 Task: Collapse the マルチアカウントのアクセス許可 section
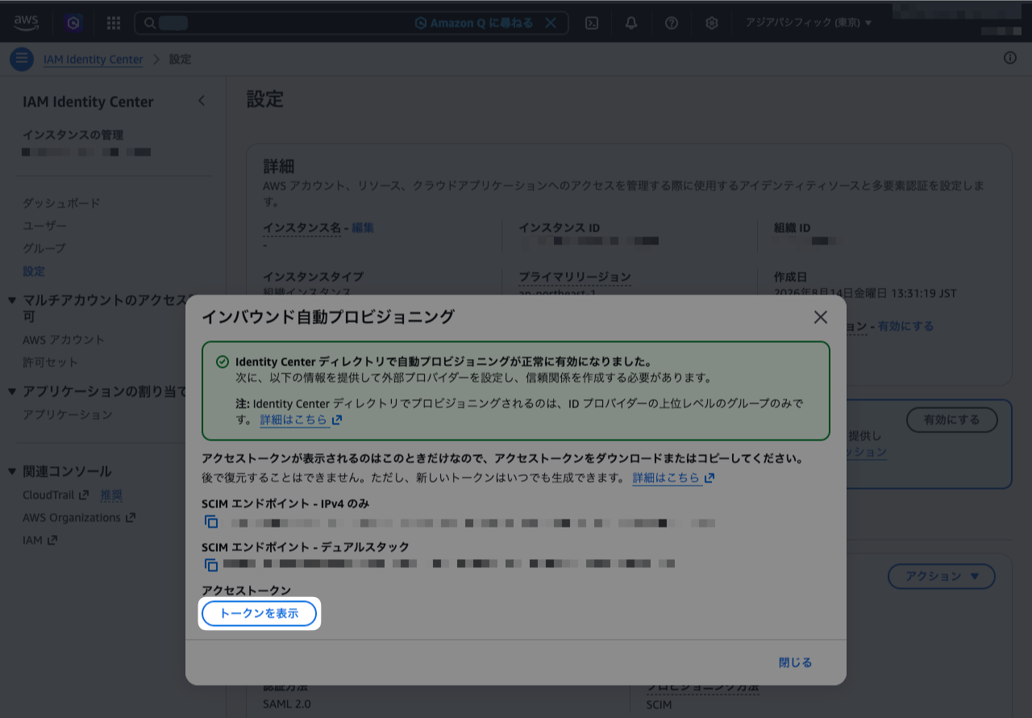[x=12, y=300]
